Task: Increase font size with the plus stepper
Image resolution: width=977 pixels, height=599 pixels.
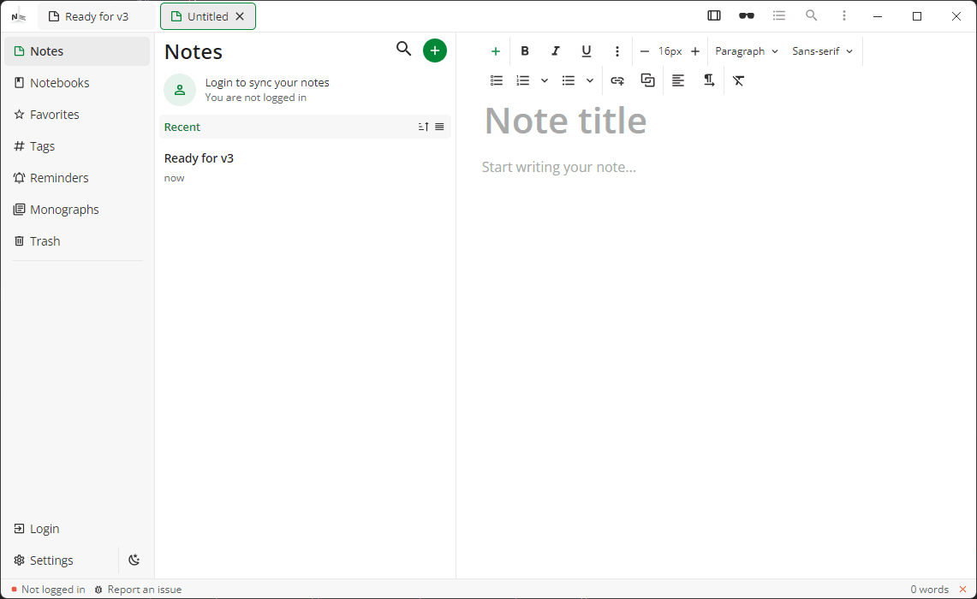Action: point(694,50)
